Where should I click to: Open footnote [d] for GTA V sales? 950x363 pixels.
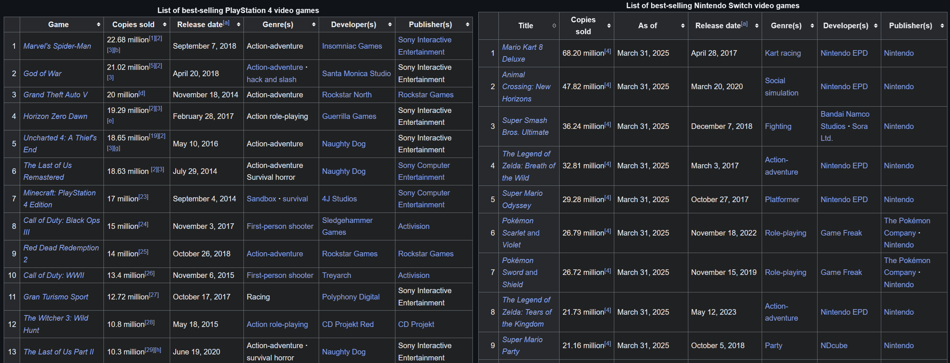(x=142, y=93)
